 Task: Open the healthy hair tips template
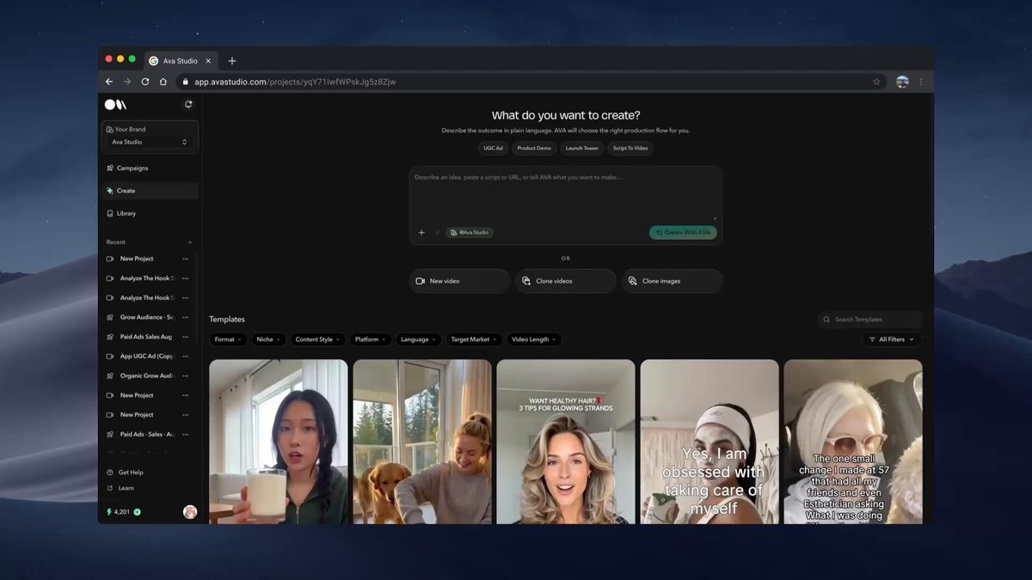[x=566, y=442]
